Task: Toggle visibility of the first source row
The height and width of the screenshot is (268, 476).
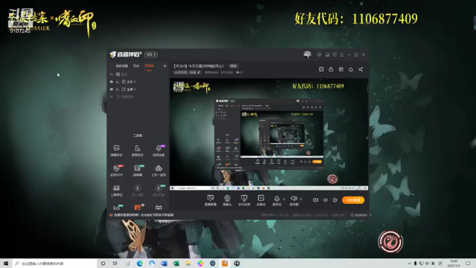Action: pyautogui.click(x=112, y=74)
